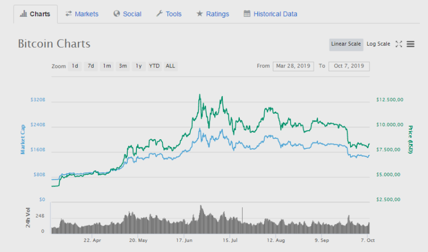Set zoom to ALL
Screen dimensions: 428x252
click(170, 66)
